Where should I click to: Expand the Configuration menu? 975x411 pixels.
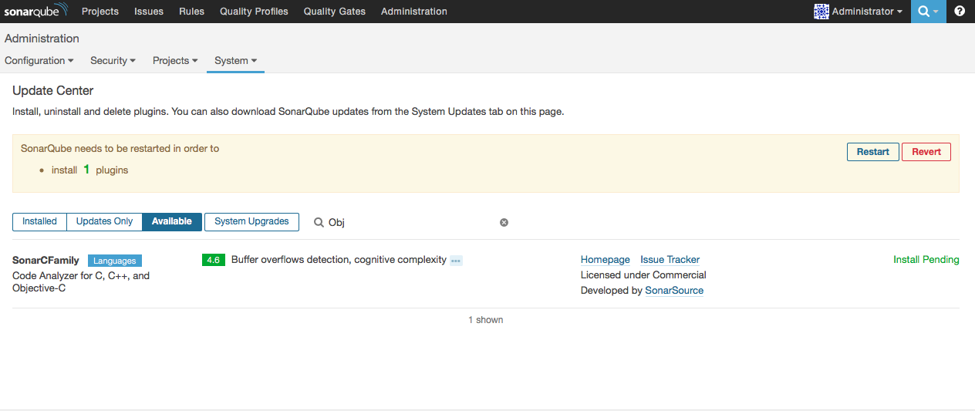pos(39,60)
